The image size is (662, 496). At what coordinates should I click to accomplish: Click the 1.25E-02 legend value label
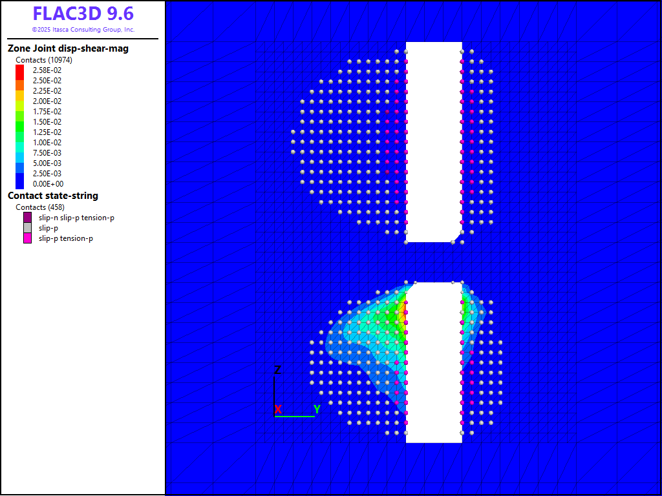point(47,132)
